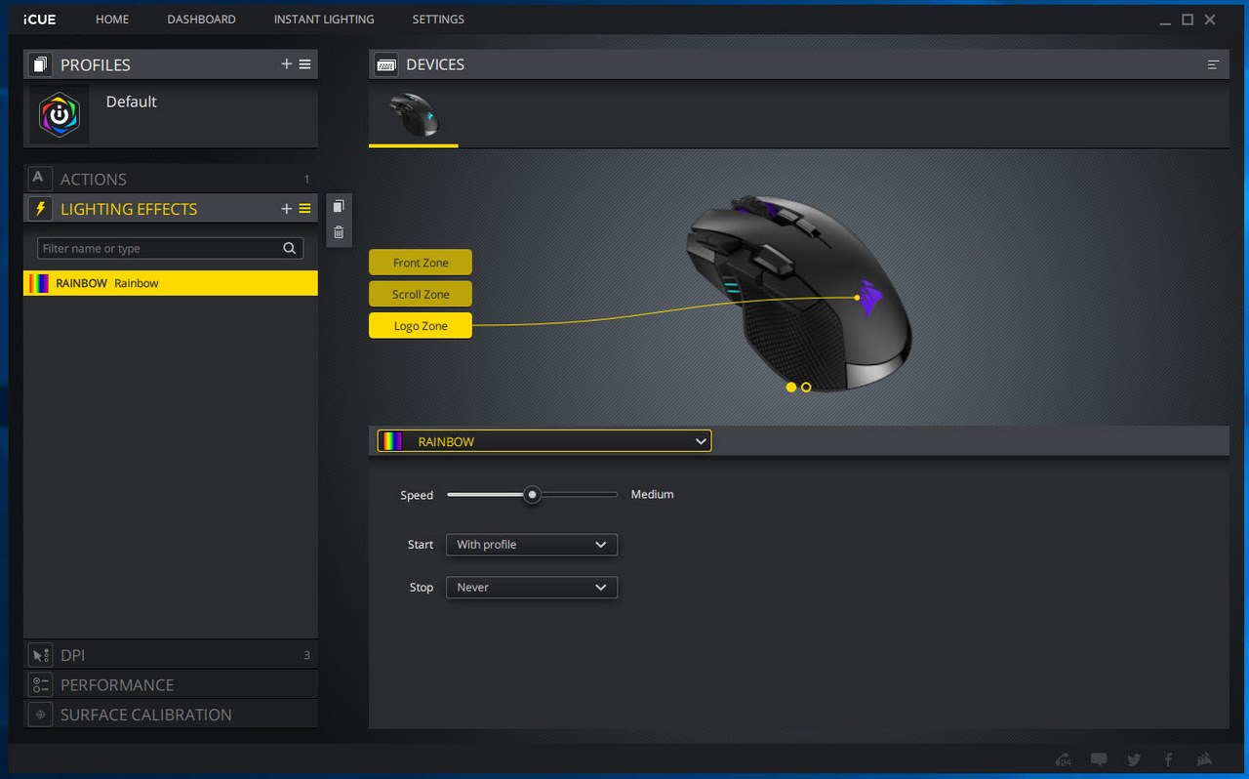This screenshot has height=779, width=1249.
Task: Adjust the Speed slider handle
Action: tap(532, 495)
